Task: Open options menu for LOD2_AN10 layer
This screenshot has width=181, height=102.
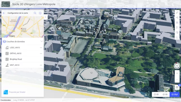Action: (41, 48)
